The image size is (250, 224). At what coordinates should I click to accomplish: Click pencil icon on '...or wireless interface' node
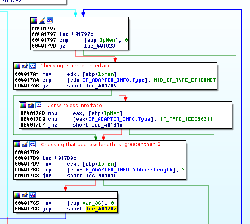tap(31, 105)
